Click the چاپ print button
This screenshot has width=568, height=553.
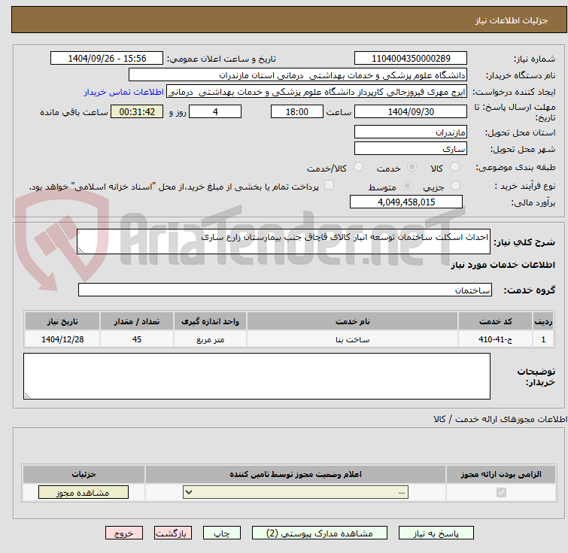pyautogui.click(x=222, y=533)
